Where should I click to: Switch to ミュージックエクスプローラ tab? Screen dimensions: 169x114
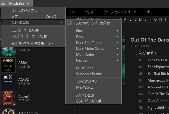point(120,12)
